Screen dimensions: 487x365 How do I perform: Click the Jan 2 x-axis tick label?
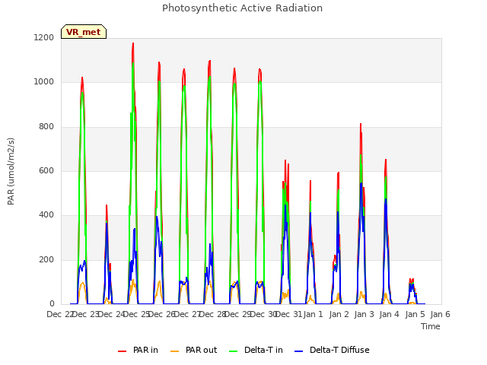point(339,314)
